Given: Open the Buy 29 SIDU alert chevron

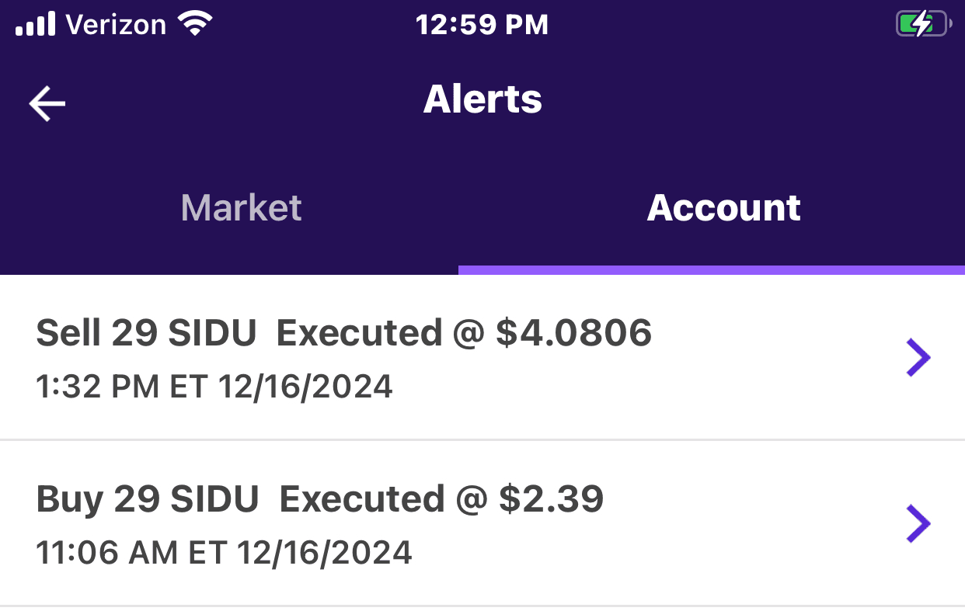Looking at the screenshot, I should [918, 524].
